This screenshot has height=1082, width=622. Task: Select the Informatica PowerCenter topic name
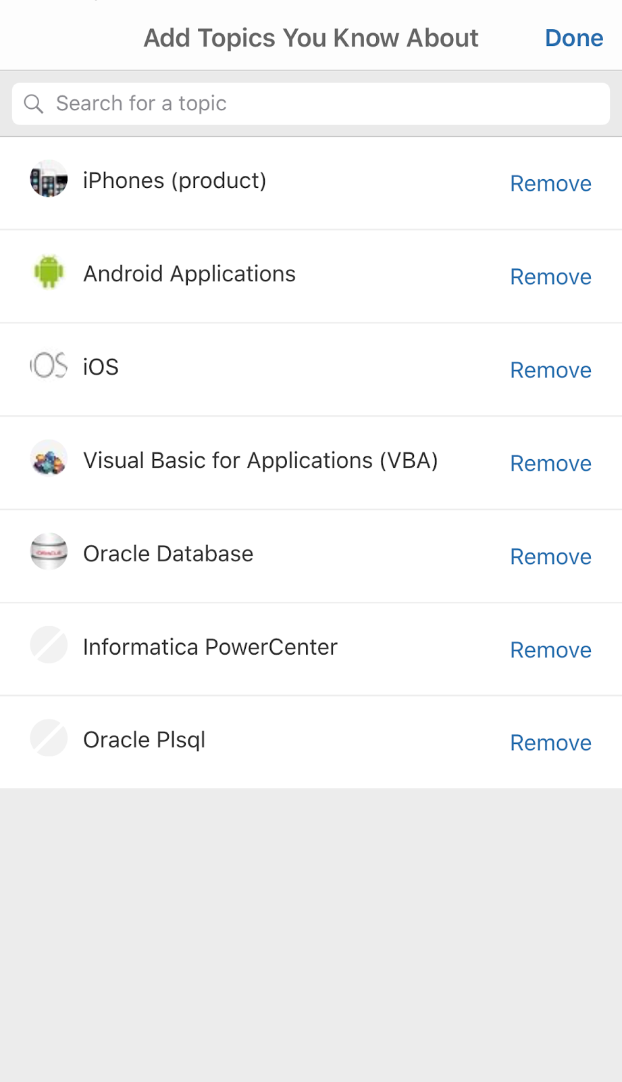[210, 647]
